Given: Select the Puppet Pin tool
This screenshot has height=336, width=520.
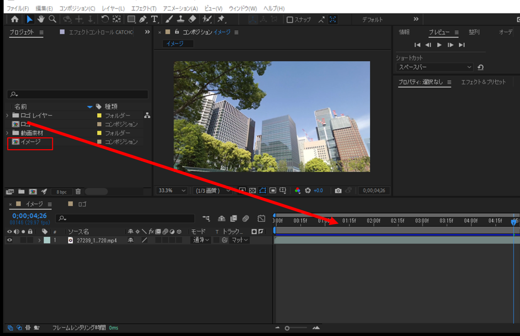Looking at the screenshot, I should pyautogui.click(x=221, y=19).
